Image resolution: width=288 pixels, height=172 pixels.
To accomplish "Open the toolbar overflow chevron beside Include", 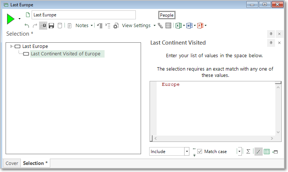I will click(x=194, y=152).
